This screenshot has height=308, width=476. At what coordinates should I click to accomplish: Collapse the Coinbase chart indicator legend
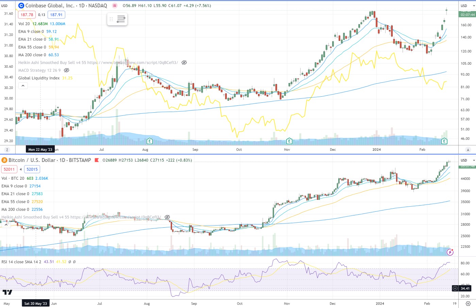click(23, 86)
